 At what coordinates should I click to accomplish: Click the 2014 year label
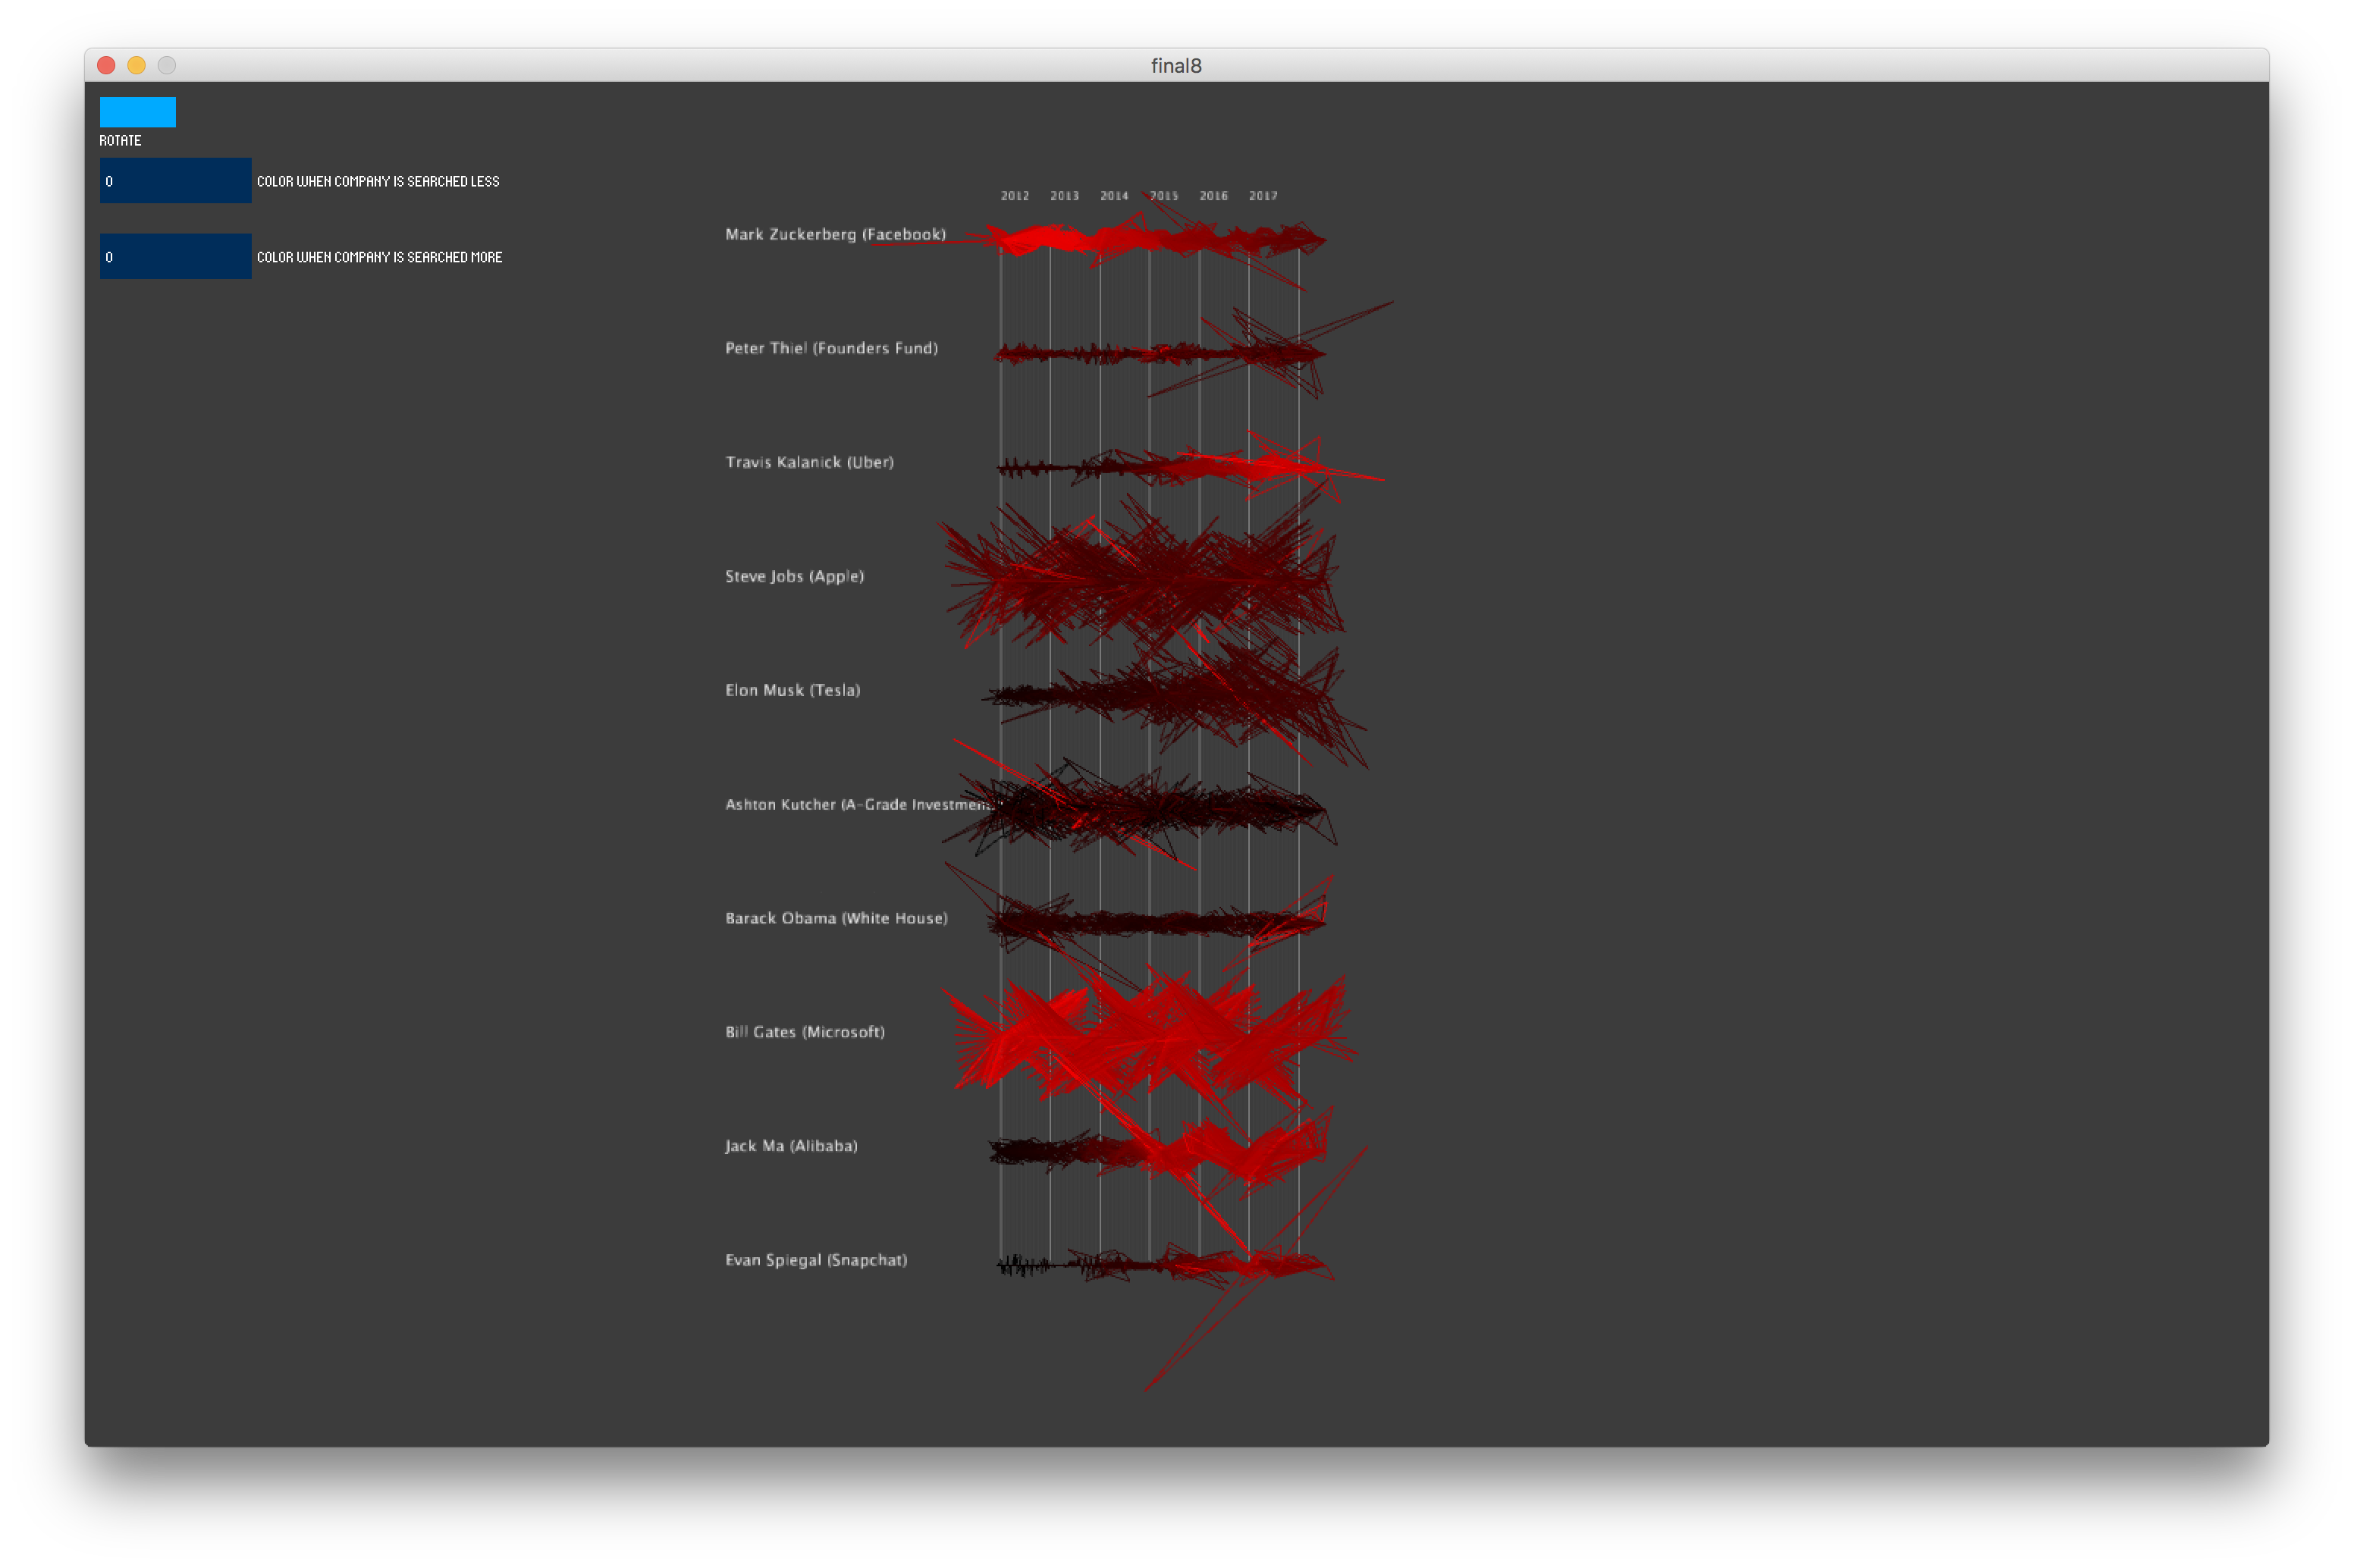tap(1114, 196)
